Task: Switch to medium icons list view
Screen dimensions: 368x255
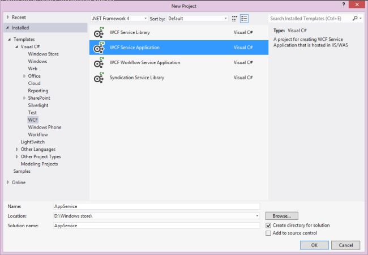Action: 244,19
